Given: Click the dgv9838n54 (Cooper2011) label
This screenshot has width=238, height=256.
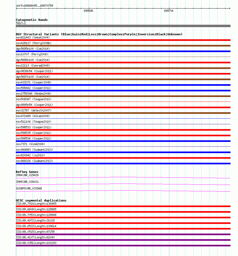Looking at the screenshot, I should point(34,71).
